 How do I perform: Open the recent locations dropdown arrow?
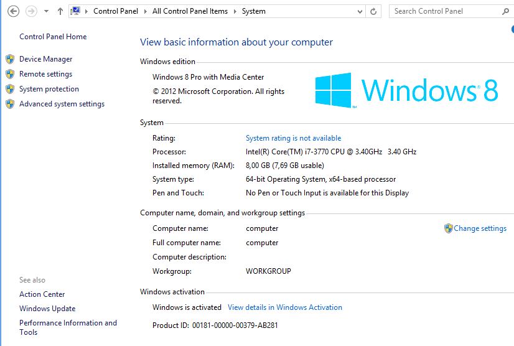[46, 11]
